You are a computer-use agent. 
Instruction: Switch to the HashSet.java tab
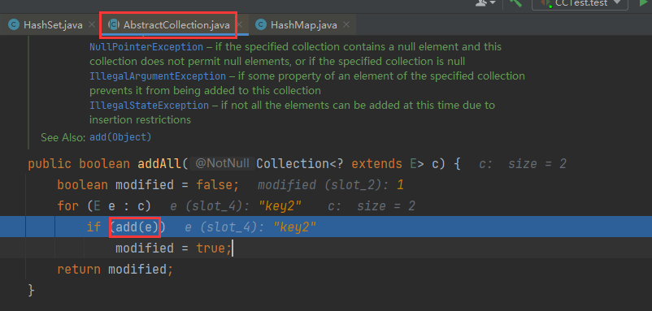53,25
